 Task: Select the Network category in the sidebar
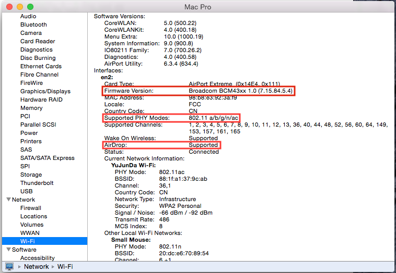[x=24, y=200]
